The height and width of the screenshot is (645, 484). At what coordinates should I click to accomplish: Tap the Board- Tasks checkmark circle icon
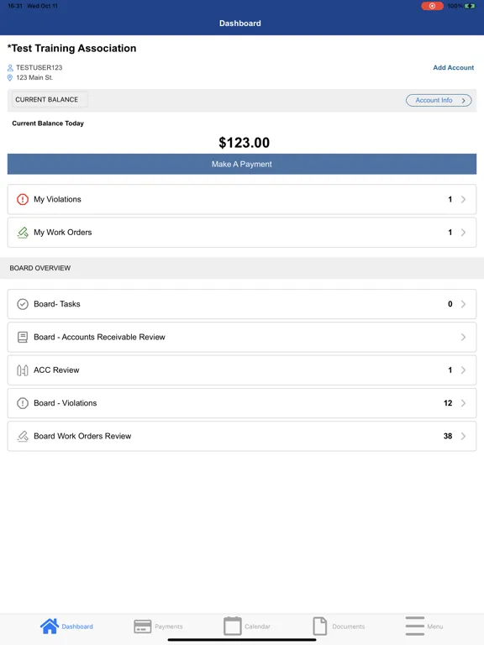pyautogui.click(x=23, y=304)
